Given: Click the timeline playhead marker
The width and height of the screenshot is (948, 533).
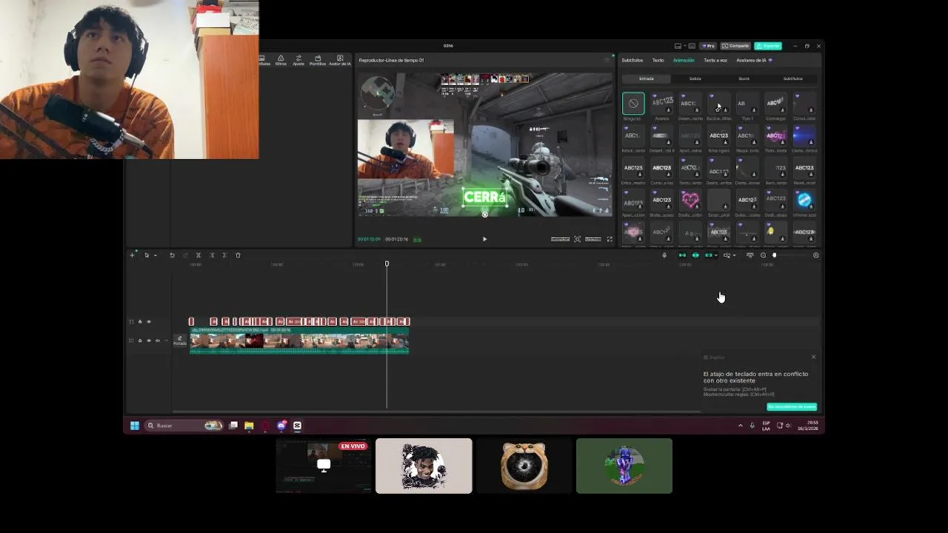Looking at the screenshot, I should pos(387,264).
